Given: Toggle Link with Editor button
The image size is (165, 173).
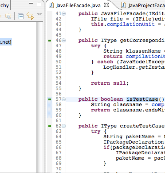Looking at the screenshot, I should click(x=30, y=16).
